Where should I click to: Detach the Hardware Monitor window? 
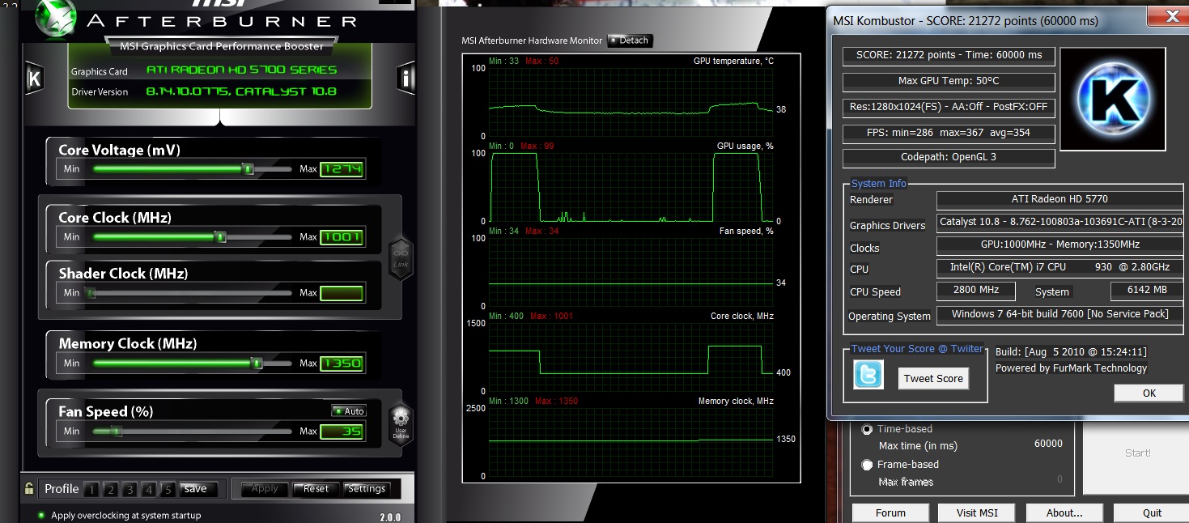click(x=629, y=40)
